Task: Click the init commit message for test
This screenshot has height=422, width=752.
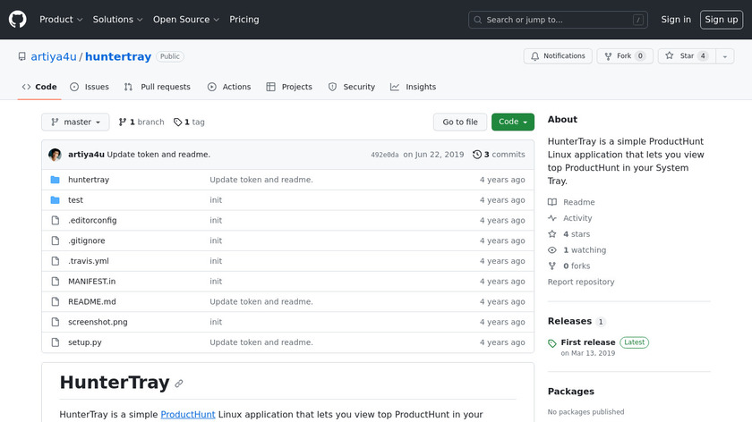Action: tap(216, 200)
